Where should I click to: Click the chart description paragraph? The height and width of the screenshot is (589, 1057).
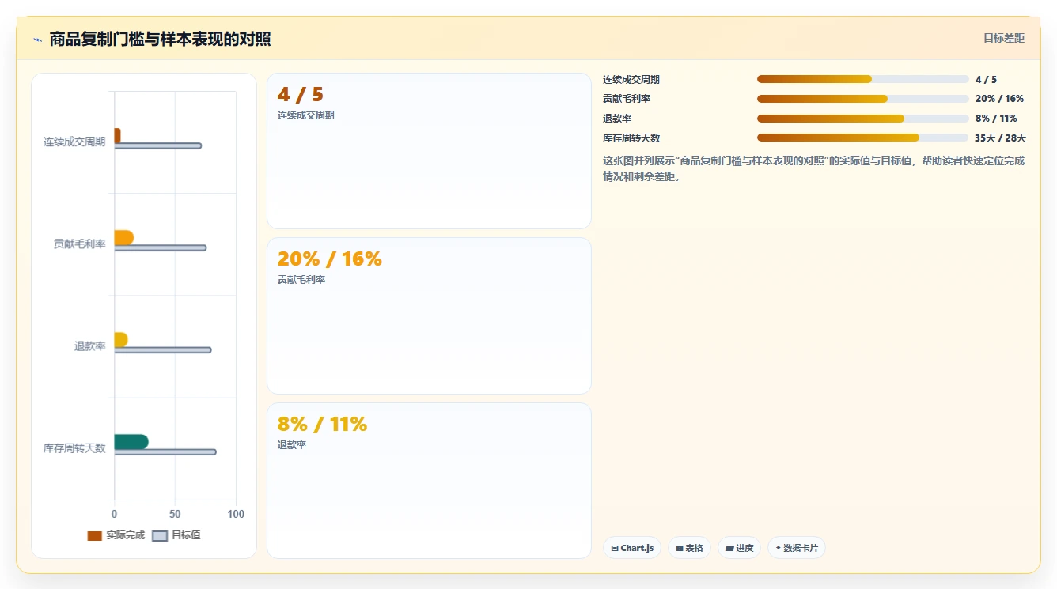pos(813,168)
